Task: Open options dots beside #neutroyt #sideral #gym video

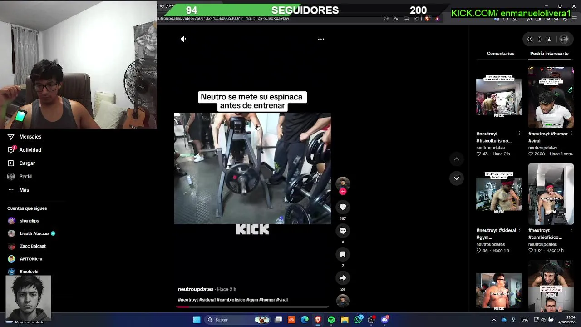Action: click(519, 230)
